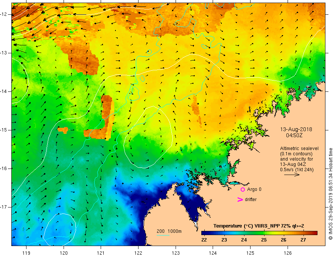
Task: Click the '-15' latitude axis label
Action: [4, 130]
